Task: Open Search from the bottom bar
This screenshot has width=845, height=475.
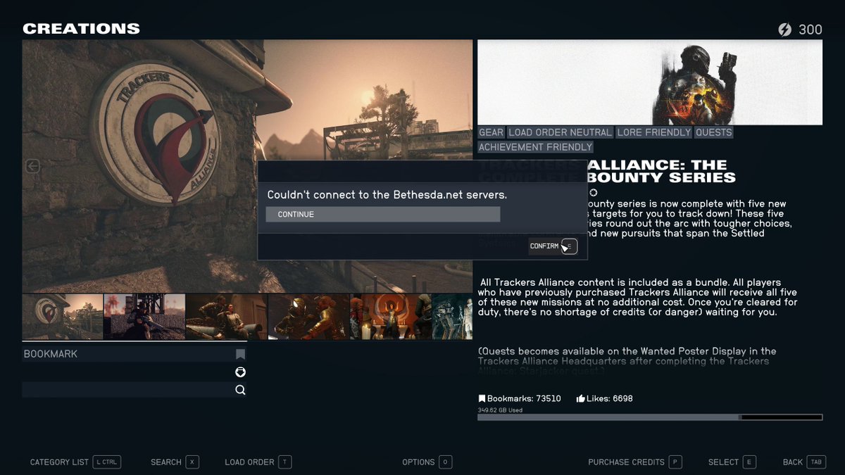Action: pyautogui.click(x=175, y=462)
